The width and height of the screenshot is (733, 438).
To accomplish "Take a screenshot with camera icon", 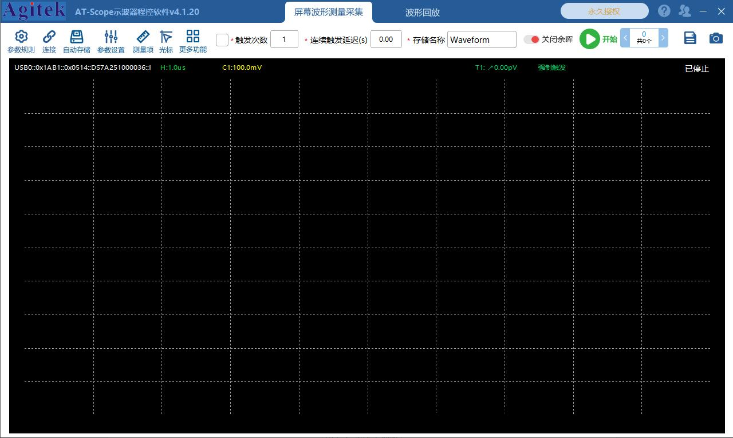I will [x=716, y=38].
